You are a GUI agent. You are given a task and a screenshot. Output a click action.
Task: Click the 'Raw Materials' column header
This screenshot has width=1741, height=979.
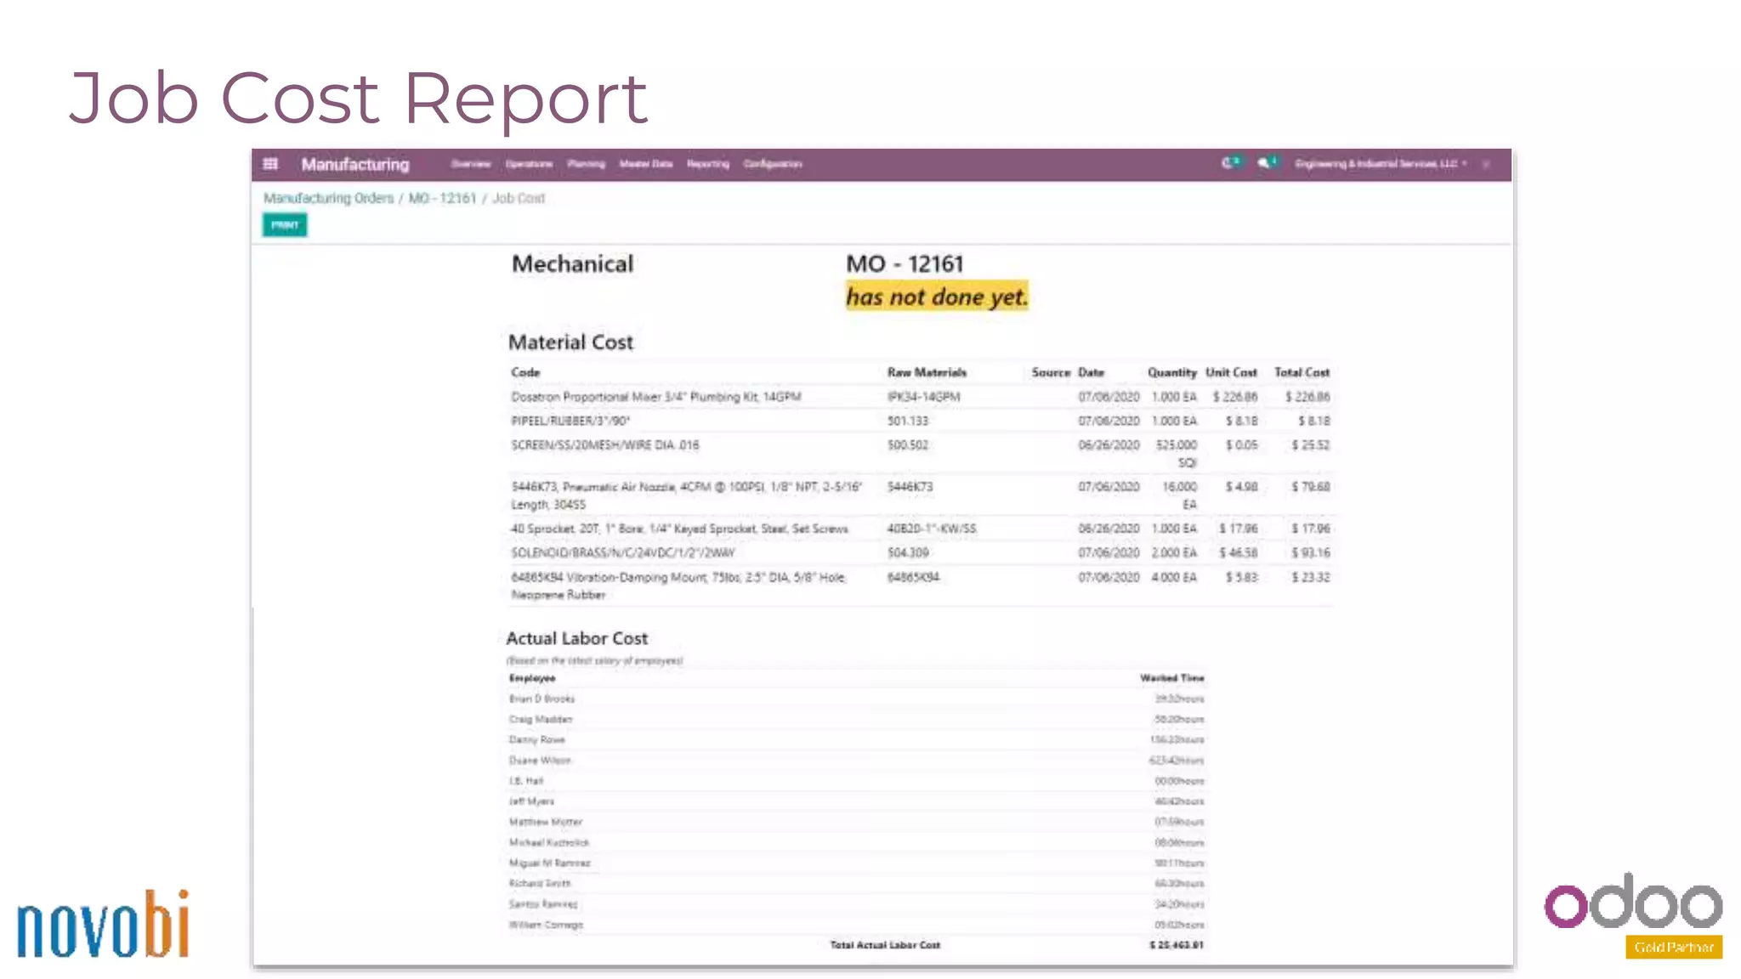click(927, 372)
